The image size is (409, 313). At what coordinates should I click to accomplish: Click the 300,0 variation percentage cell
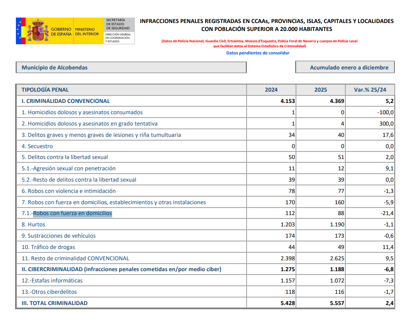coord(385,123)
